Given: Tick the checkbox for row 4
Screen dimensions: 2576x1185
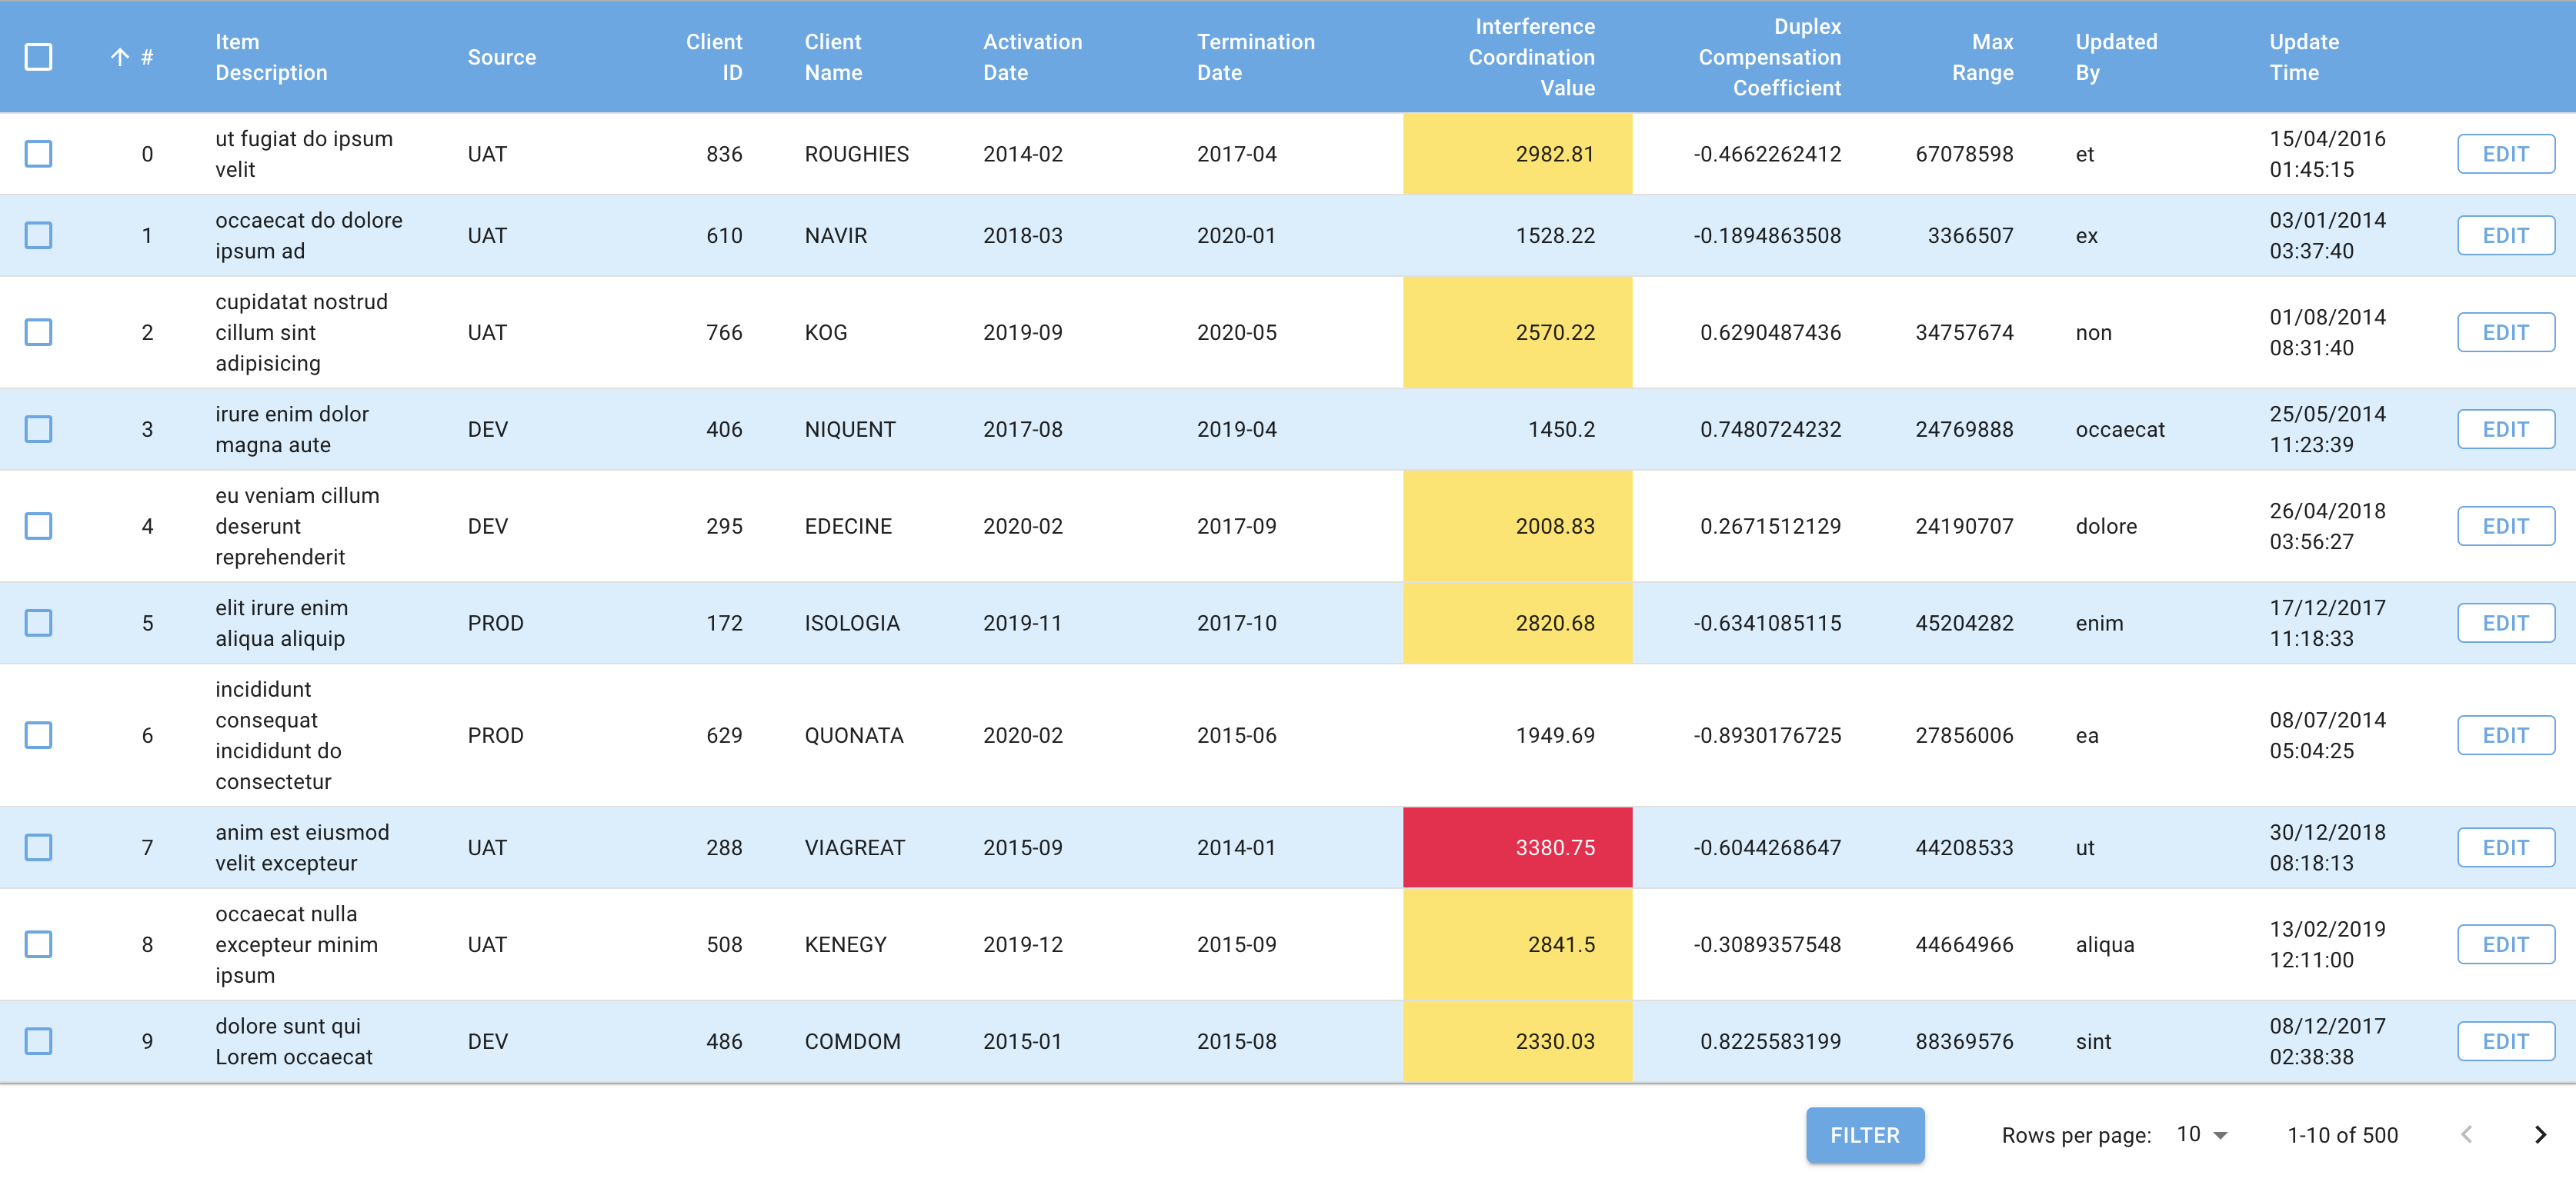Looking at the screenshot, I should click(38, 525).
